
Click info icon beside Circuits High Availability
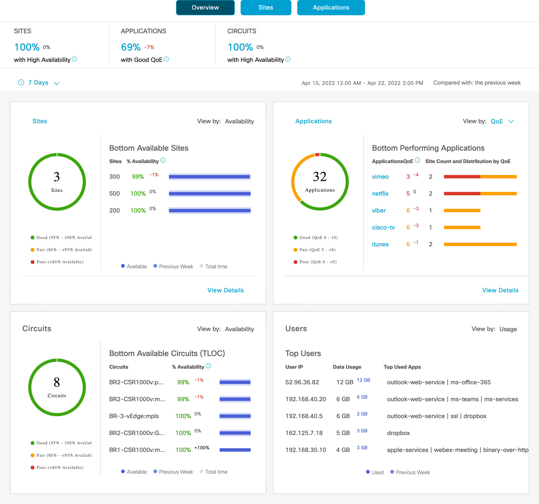coord(288,59)
